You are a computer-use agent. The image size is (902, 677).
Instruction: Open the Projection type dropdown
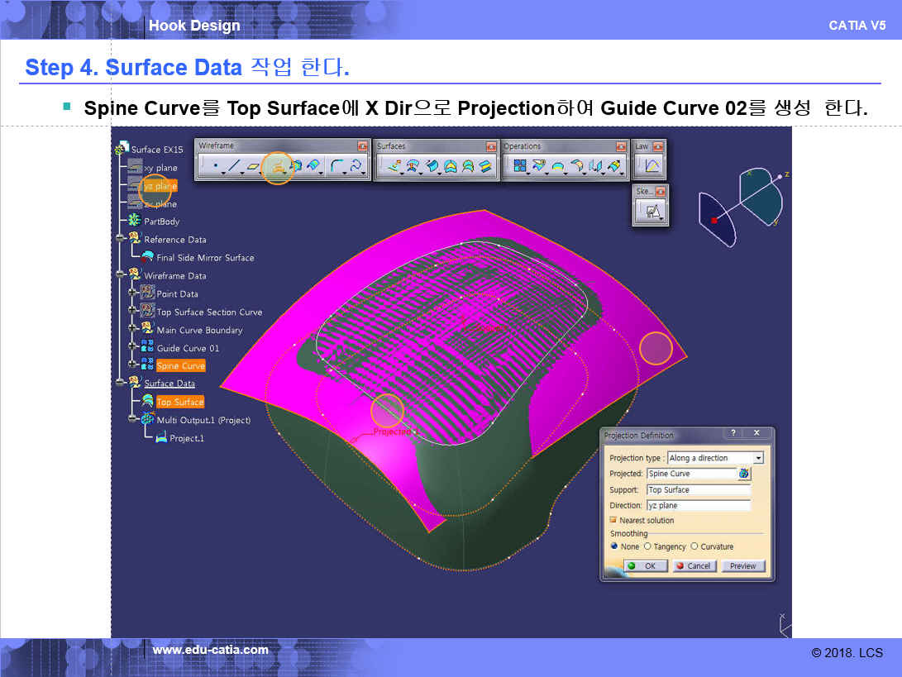(758, 458)
